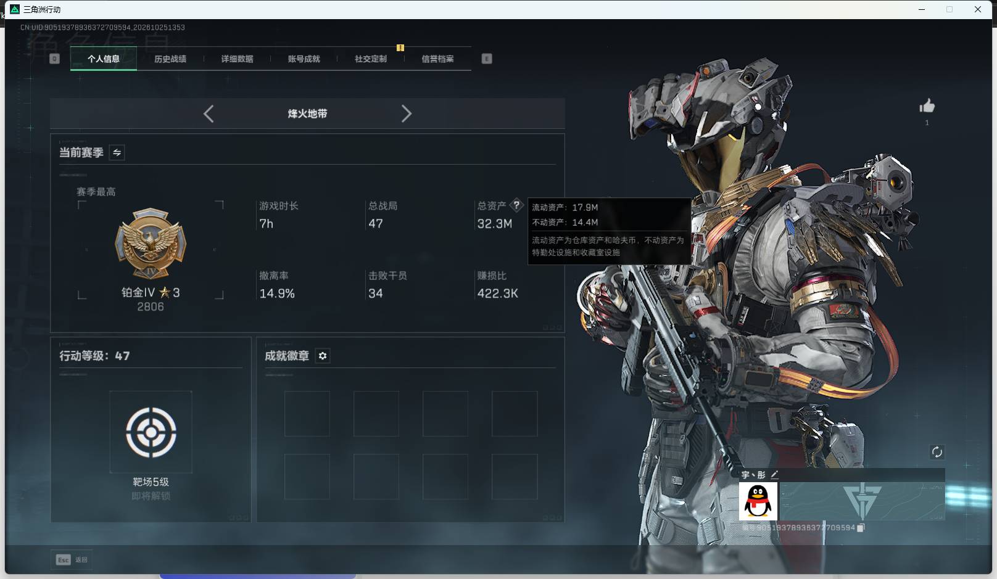Select the last top-row achievement badge slot
This screenshot has width=997, height=579.
click(515, 414)
